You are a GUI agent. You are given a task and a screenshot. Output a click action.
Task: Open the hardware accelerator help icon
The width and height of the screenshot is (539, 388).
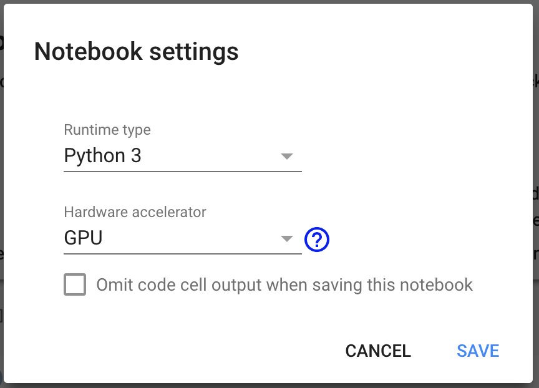coord(316,240)
